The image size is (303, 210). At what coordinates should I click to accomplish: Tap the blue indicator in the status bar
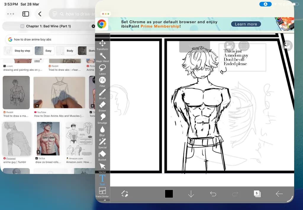tap(265, 4)
